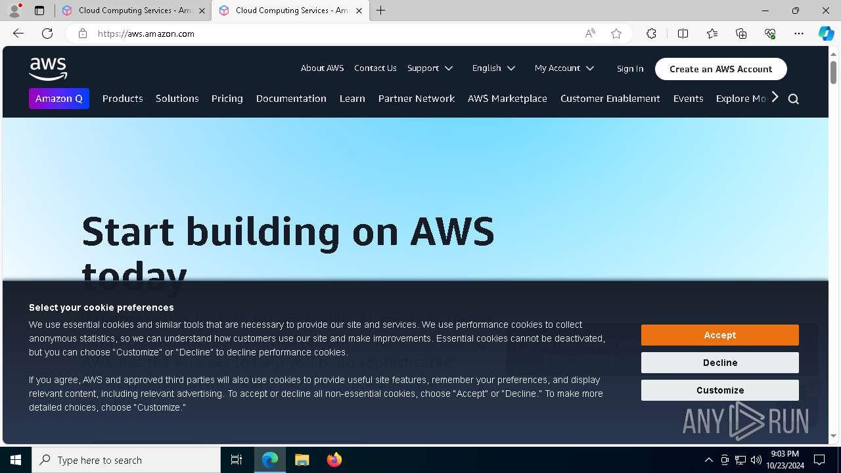
Task: Open the English language dropdown
Action: click(x=493, y=68)
